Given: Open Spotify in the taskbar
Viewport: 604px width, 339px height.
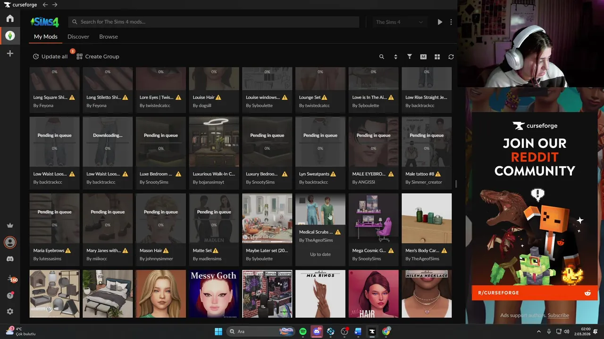Looking at the screenshot, I should [303, 331].
